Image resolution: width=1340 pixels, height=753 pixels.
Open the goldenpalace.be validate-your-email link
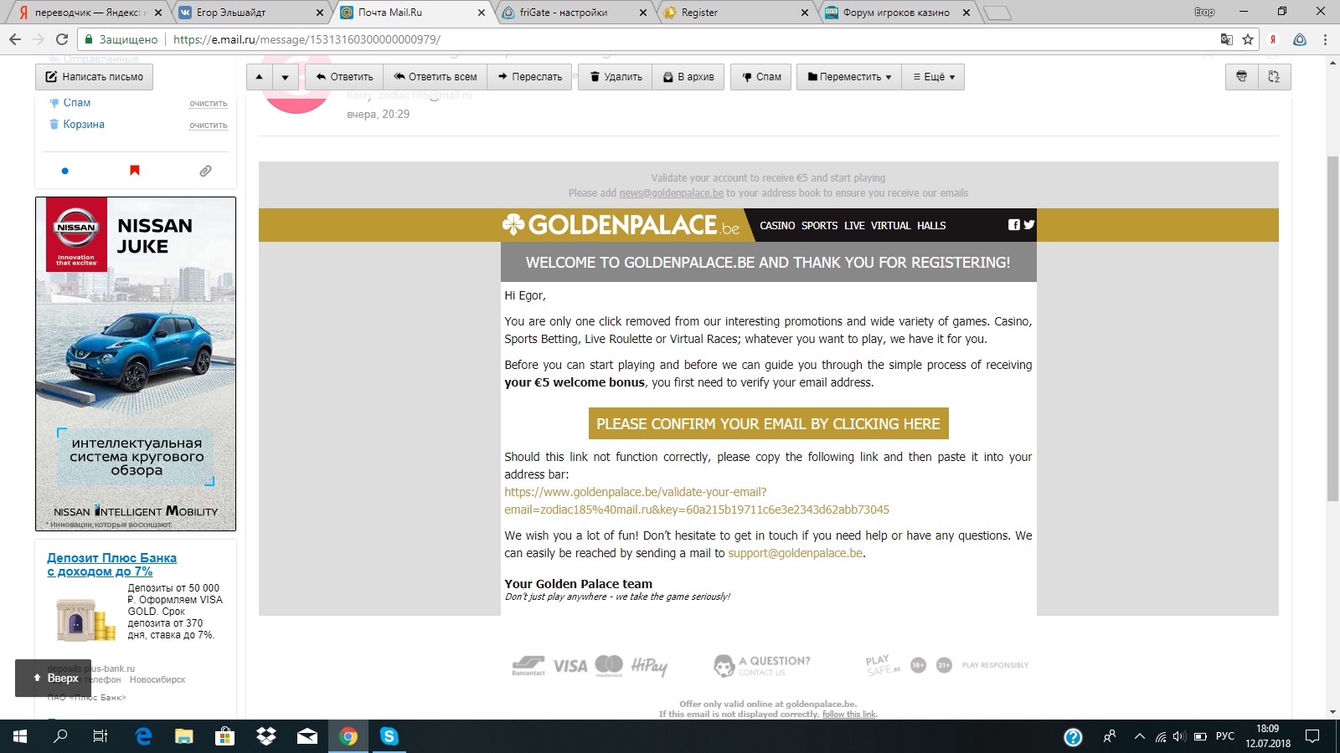697,500
